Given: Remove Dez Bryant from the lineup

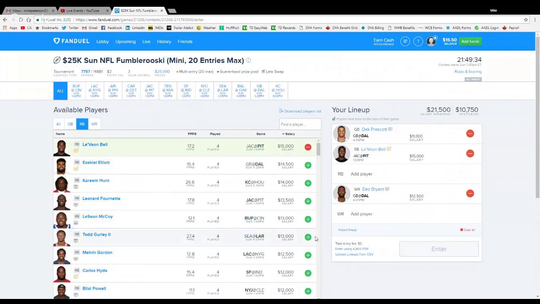Looking at the screenshot, I should point(470,193).
